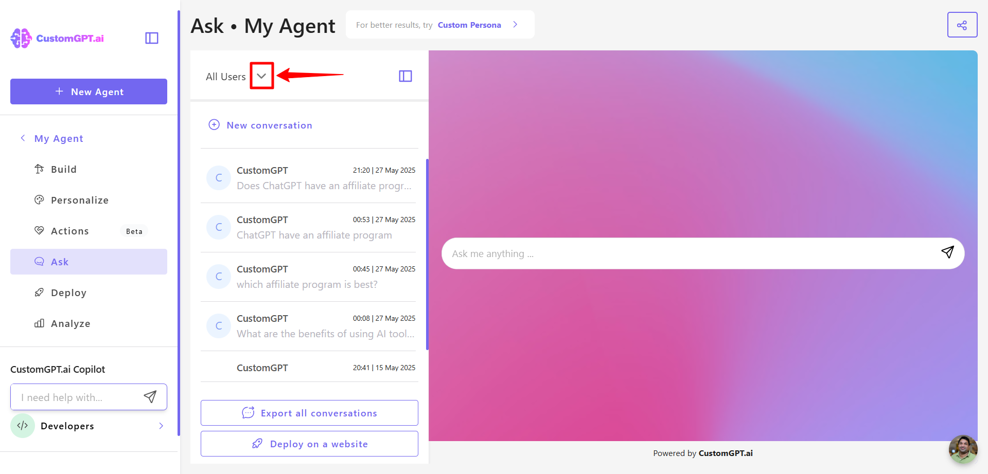Click the New Agent button
Viewport: 988px width, 474px height.
pyautogui.click(x=89, y=92)
